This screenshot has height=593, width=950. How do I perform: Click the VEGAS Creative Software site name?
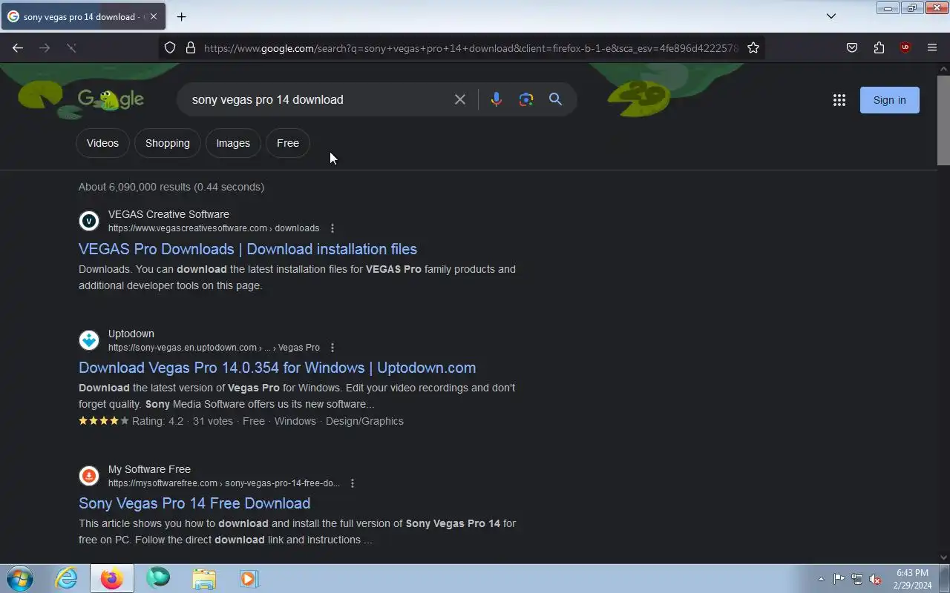tap(168, 214)
